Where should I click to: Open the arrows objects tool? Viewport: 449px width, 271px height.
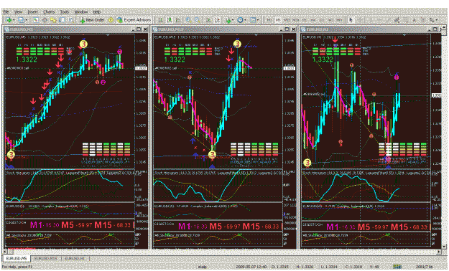pos(431,20)
